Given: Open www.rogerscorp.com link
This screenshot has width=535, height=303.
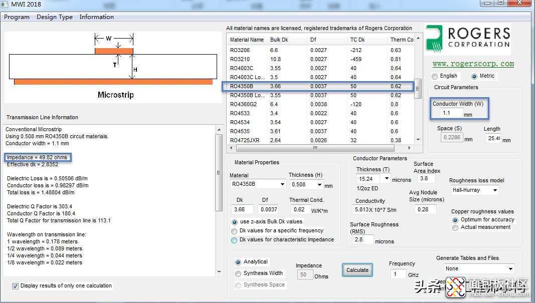Looking at the screenshot, I should (473, 64).
